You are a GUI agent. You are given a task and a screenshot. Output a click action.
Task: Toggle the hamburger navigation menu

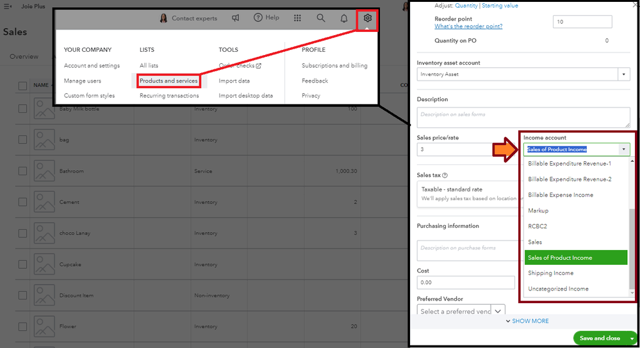click(x=8, y=6)
